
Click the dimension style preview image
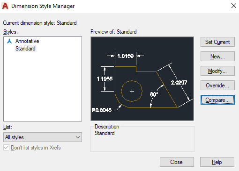142,78
